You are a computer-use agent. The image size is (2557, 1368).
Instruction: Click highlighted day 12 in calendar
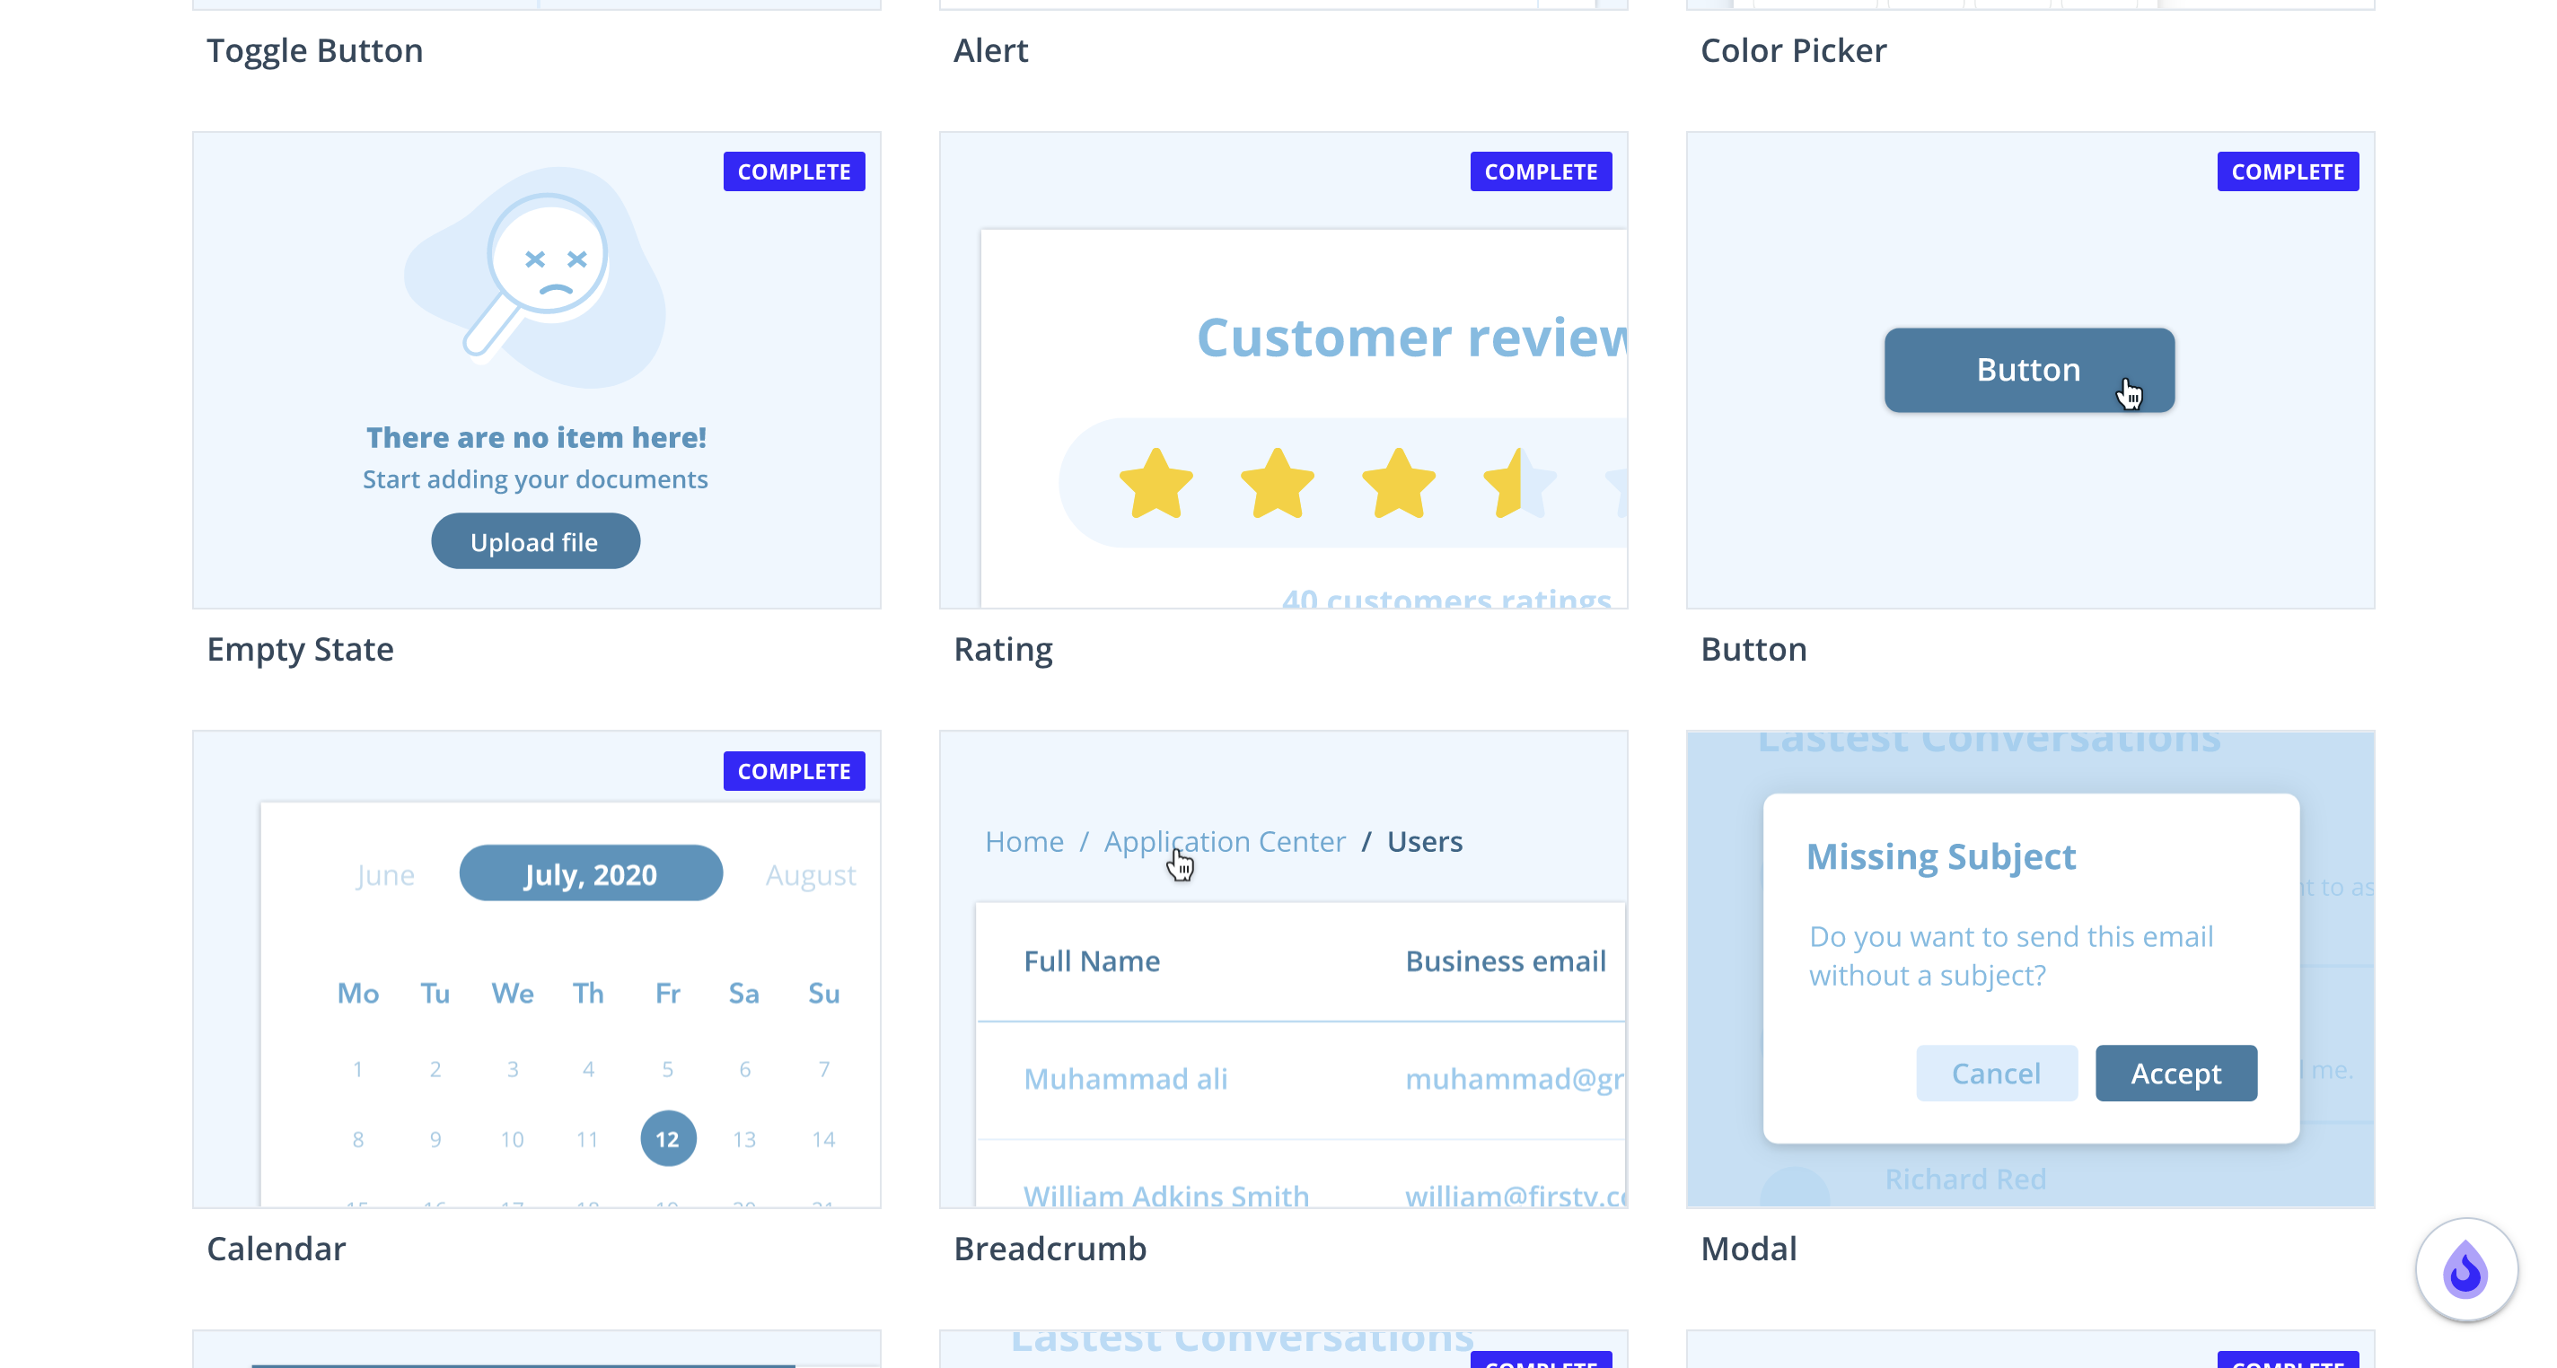(x=668, y=1139)
